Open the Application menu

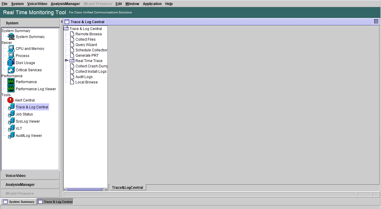pyautogui.click(x=152, y=4)
